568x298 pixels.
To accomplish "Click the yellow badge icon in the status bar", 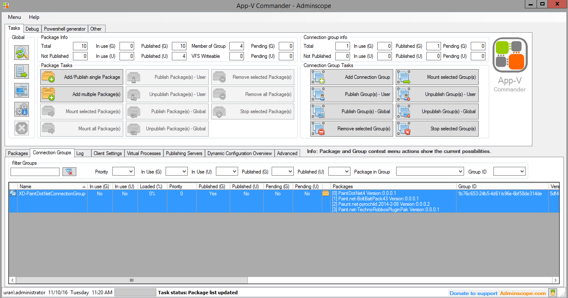I will tap(553, 293).
